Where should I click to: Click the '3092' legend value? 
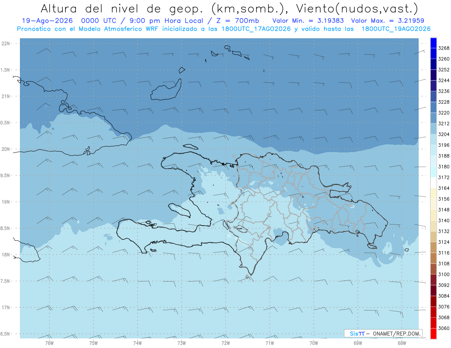[x=443, y=285]
